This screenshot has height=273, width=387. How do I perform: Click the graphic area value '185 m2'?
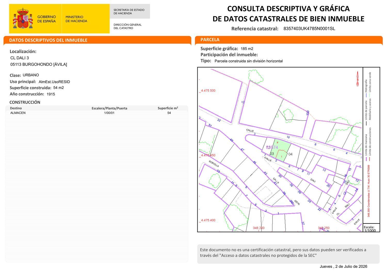click(247, 49)
